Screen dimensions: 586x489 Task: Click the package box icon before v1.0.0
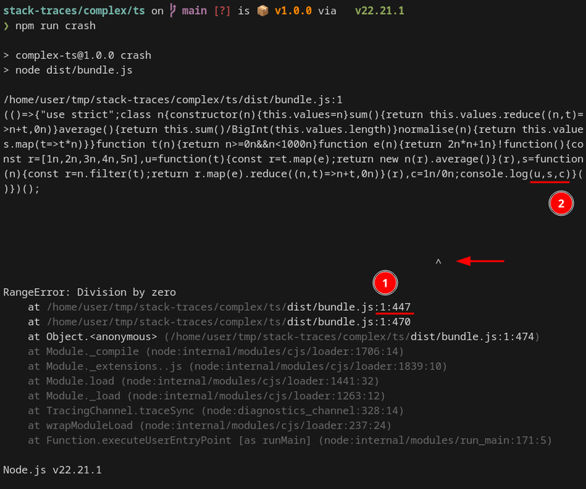pos(262,11)
